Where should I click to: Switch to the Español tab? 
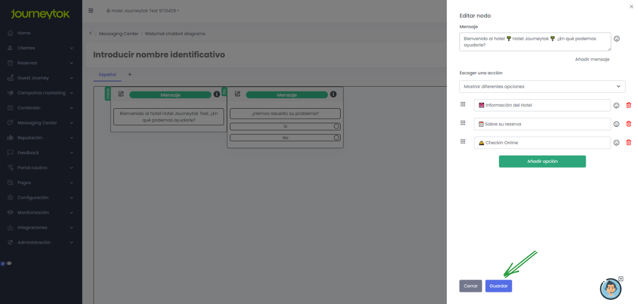point(108,75)
